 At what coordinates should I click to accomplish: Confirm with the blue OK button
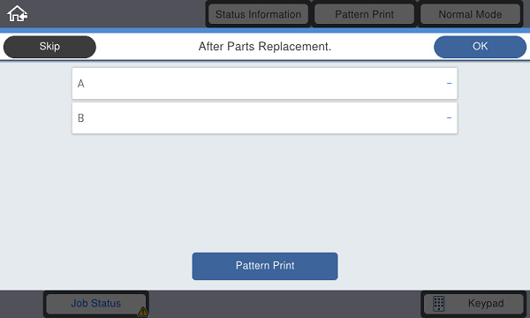480,47
